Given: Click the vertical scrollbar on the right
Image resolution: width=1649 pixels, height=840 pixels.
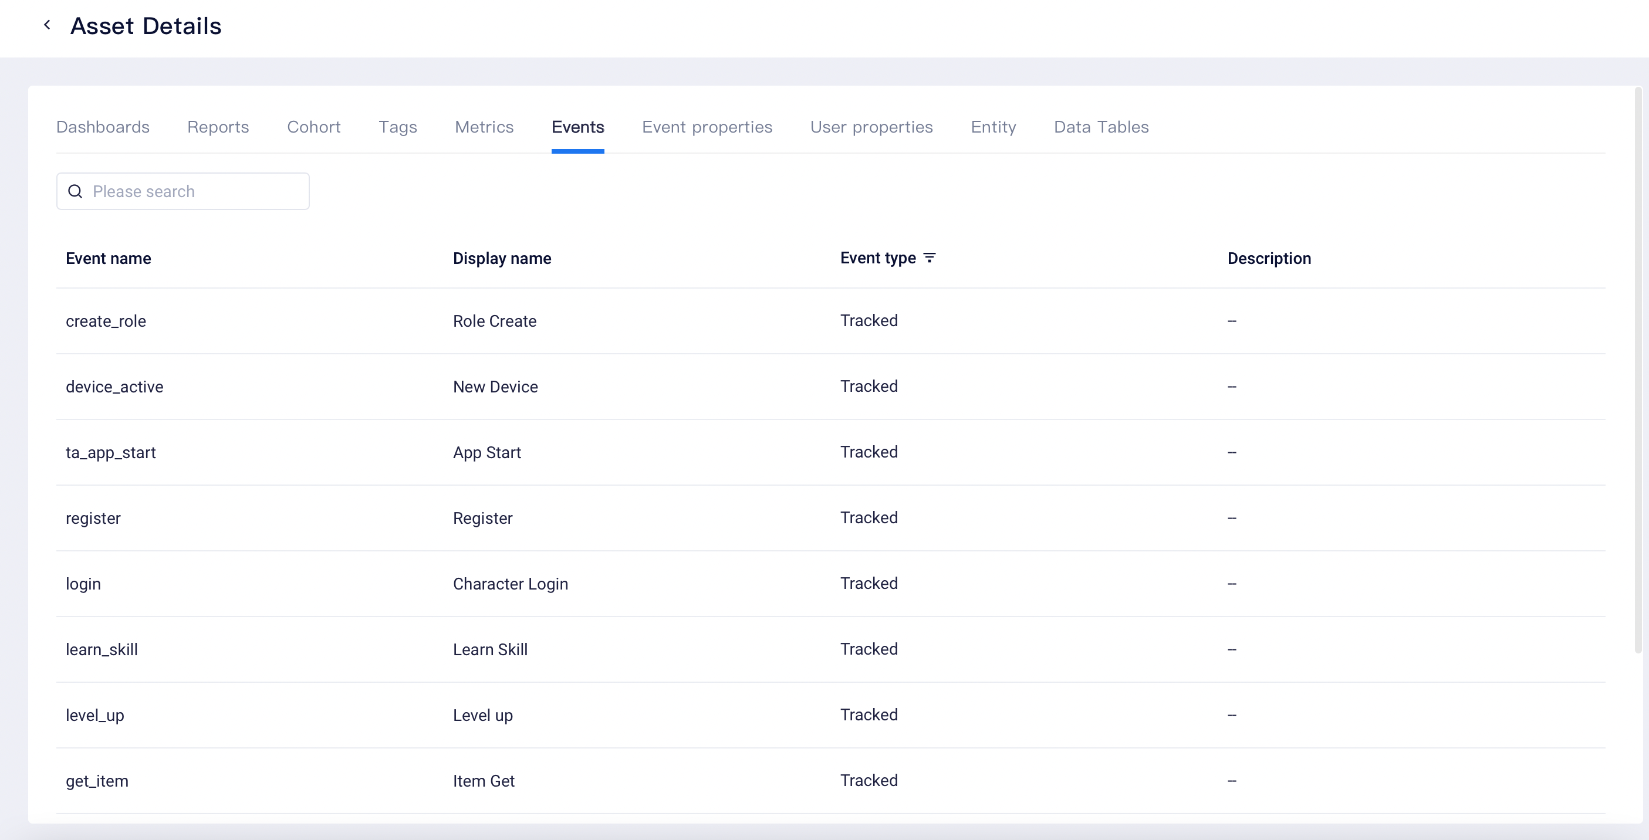Looking at the screenshot, I should click(x=1638, y=371).
